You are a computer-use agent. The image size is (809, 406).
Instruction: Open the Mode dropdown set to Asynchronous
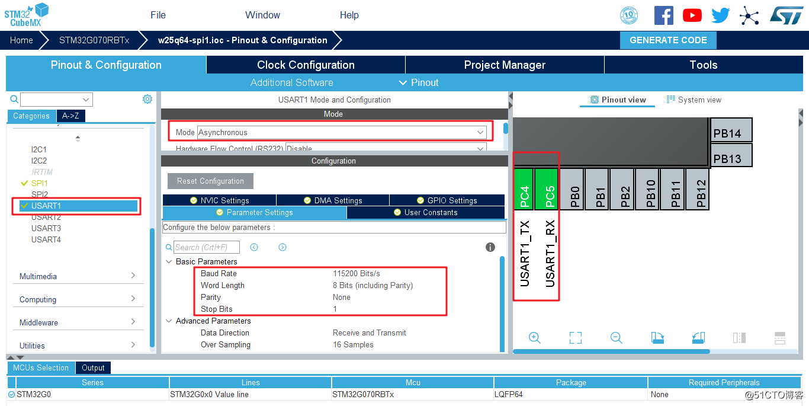pos(342,132)
